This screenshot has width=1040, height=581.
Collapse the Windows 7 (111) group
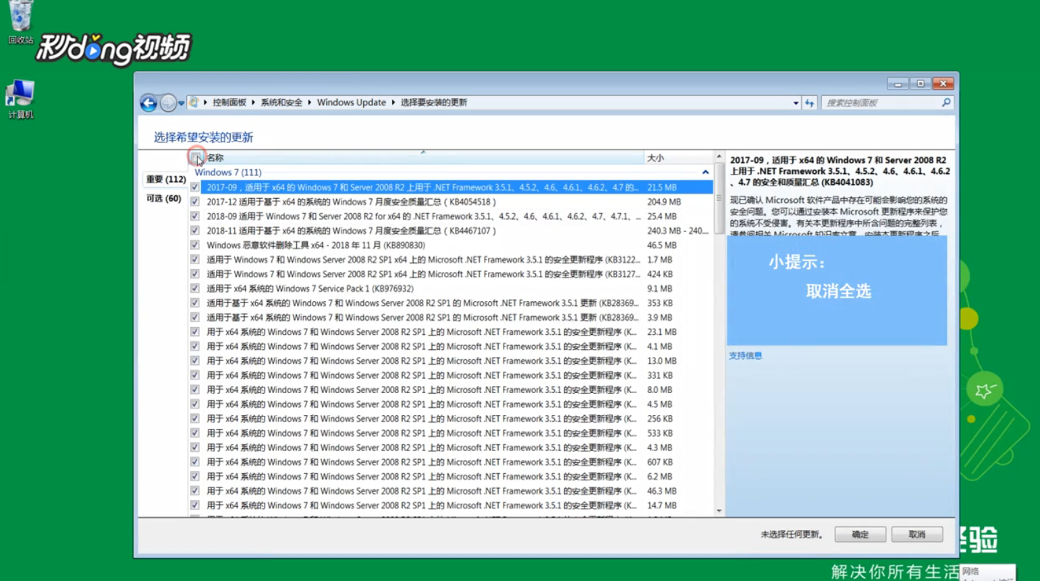coord(705,173)
